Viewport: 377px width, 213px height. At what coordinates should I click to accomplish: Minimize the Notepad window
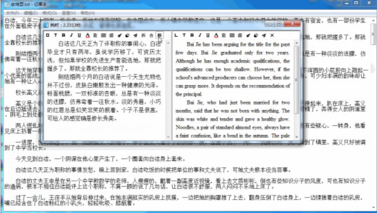click(347, 3)
